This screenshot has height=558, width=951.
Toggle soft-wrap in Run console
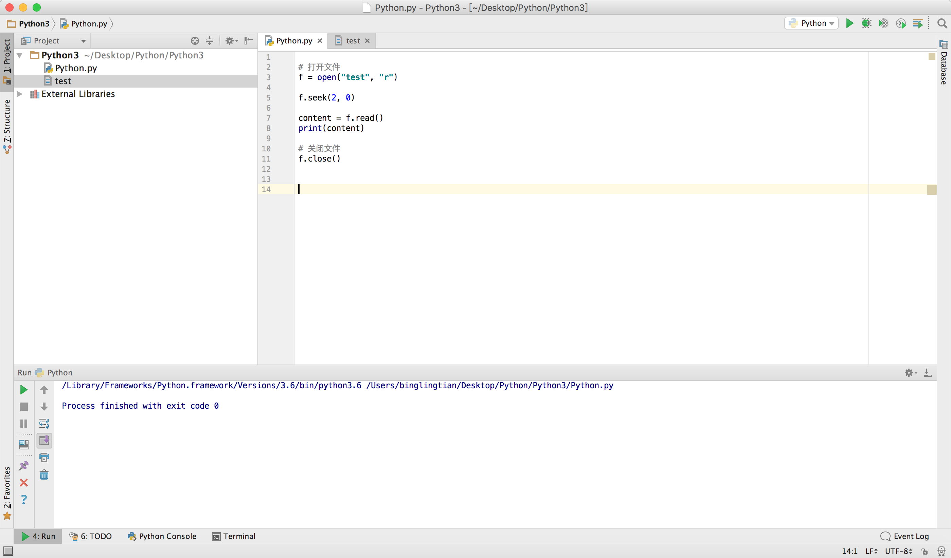tap(44, 424)
